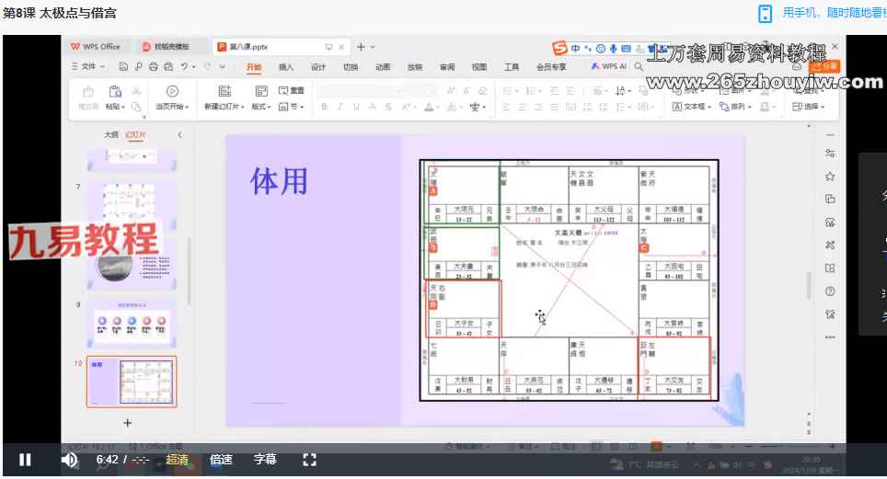Pause the video with the playback button
The height and width of the screenshot is (479, 887).
pyautogui.click(x=25, y=460)
